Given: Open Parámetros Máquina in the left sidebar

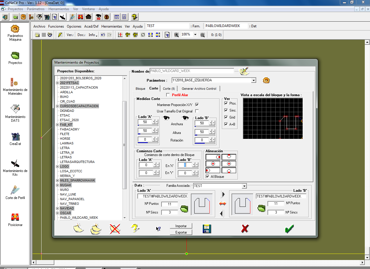Looking at the screenshot, I should click(x=15, y=33).
